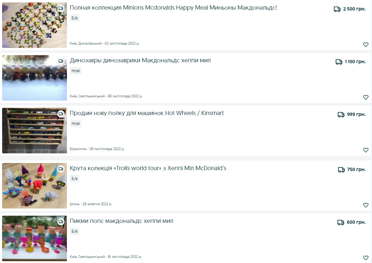Screen dimensions: 372x263
Task: Open Пикми попс макдональдс хеппи мил title
Action: click(122, 221)
